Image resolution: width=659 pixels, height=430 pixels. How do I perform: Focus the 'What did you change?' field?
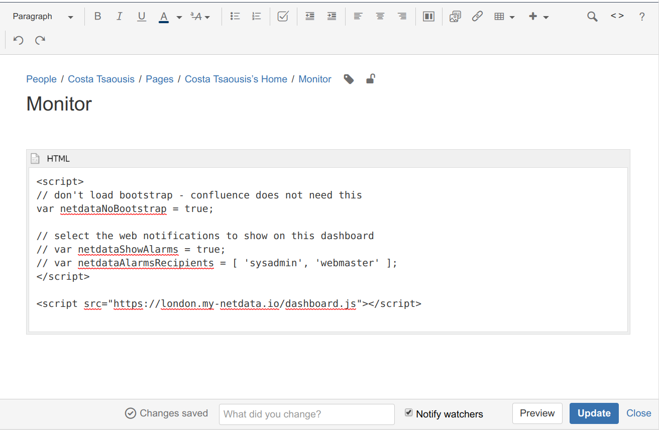307,414
